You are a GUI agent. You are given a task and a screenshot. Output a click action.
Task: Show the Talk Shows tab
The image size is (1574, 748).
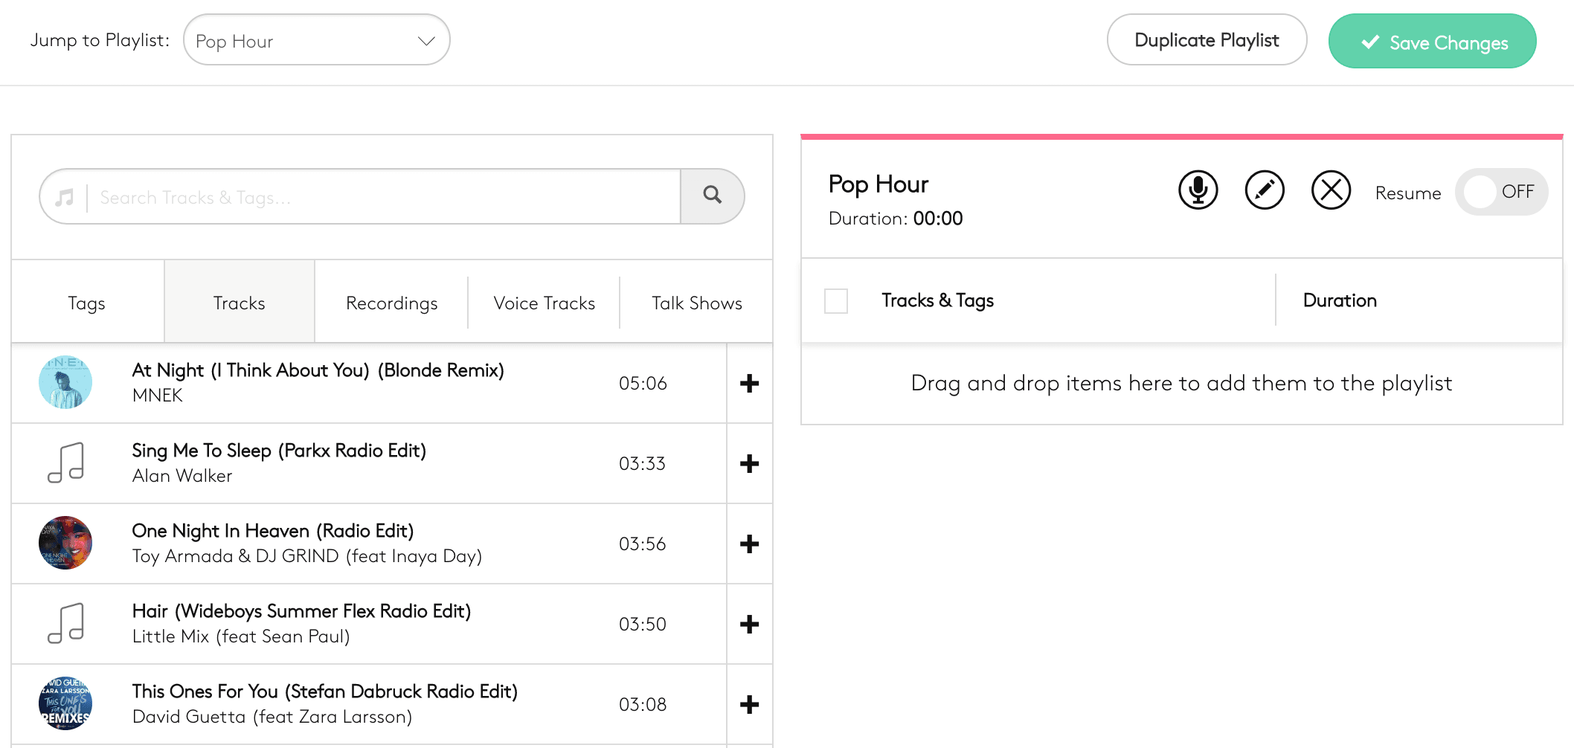click(x=696, y=303)
